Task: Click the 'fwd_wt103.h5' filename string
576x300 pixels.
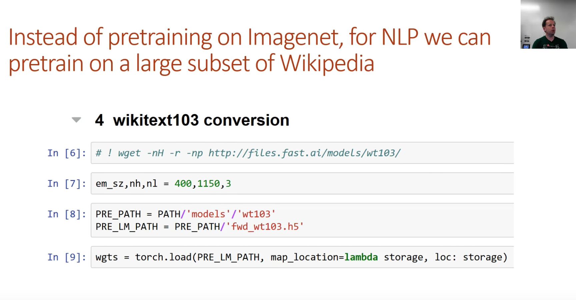Action: pyautogui.click(x=265, y=227)
